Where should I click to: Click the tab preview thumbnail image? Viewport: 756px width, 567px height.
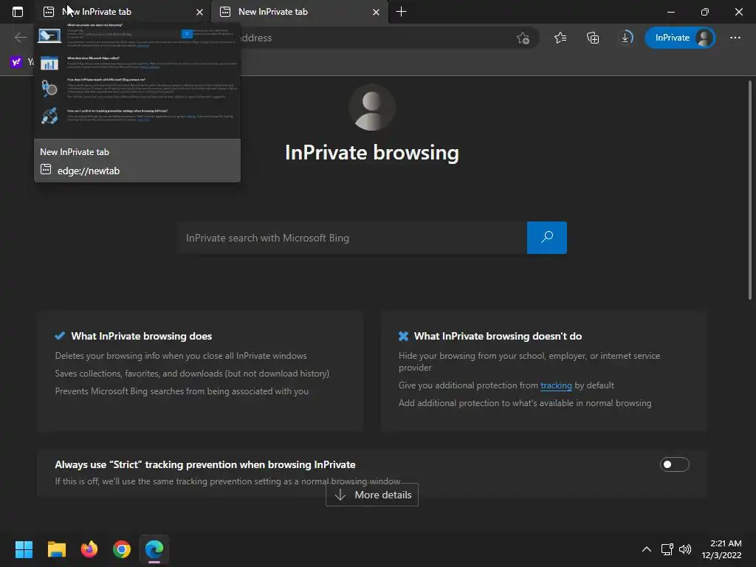point(137,81)
